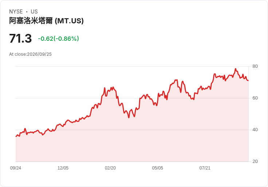
Task: Click the 07/21 x-axis date label
Action: (x=205, y=168)
